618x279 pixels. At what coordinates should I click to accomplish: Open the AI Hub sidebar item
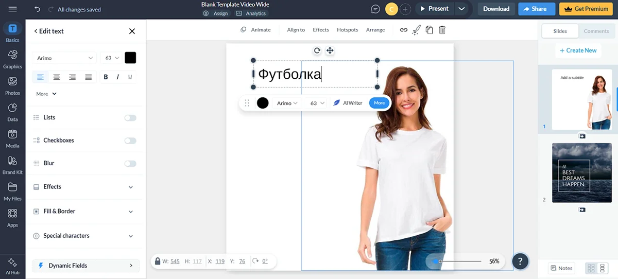12,266
